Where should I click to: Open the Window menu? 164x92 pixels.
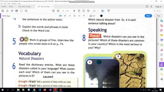tap(14, 4)
